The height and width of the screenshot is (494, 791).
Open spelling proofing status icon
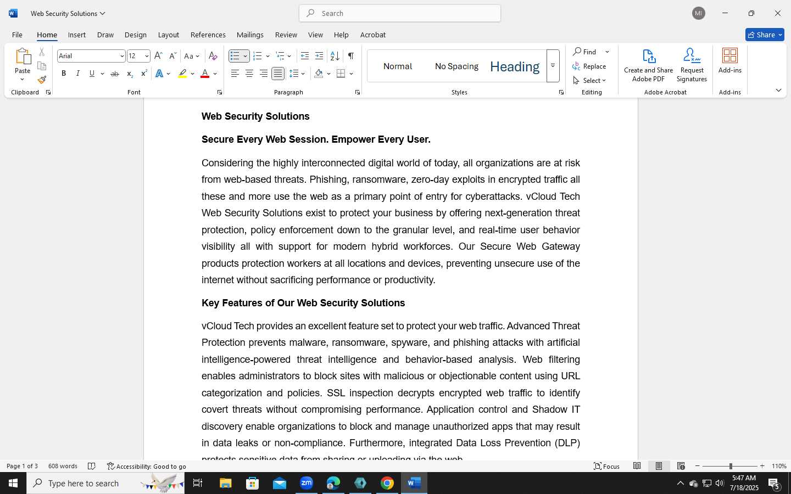click(x=92, y=466)
